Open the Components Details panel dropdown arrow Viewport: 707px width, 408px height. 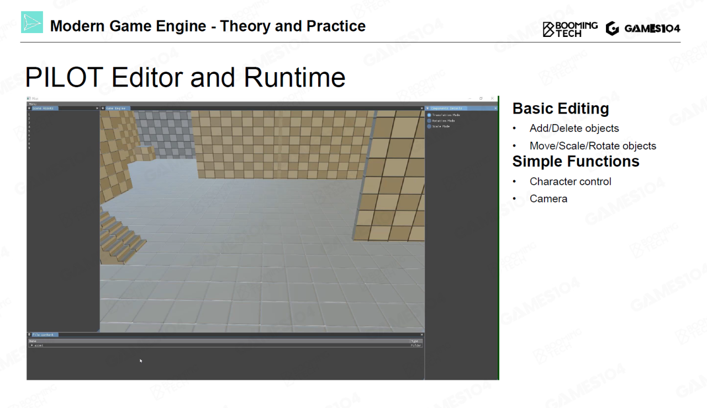tap(428, 109)
